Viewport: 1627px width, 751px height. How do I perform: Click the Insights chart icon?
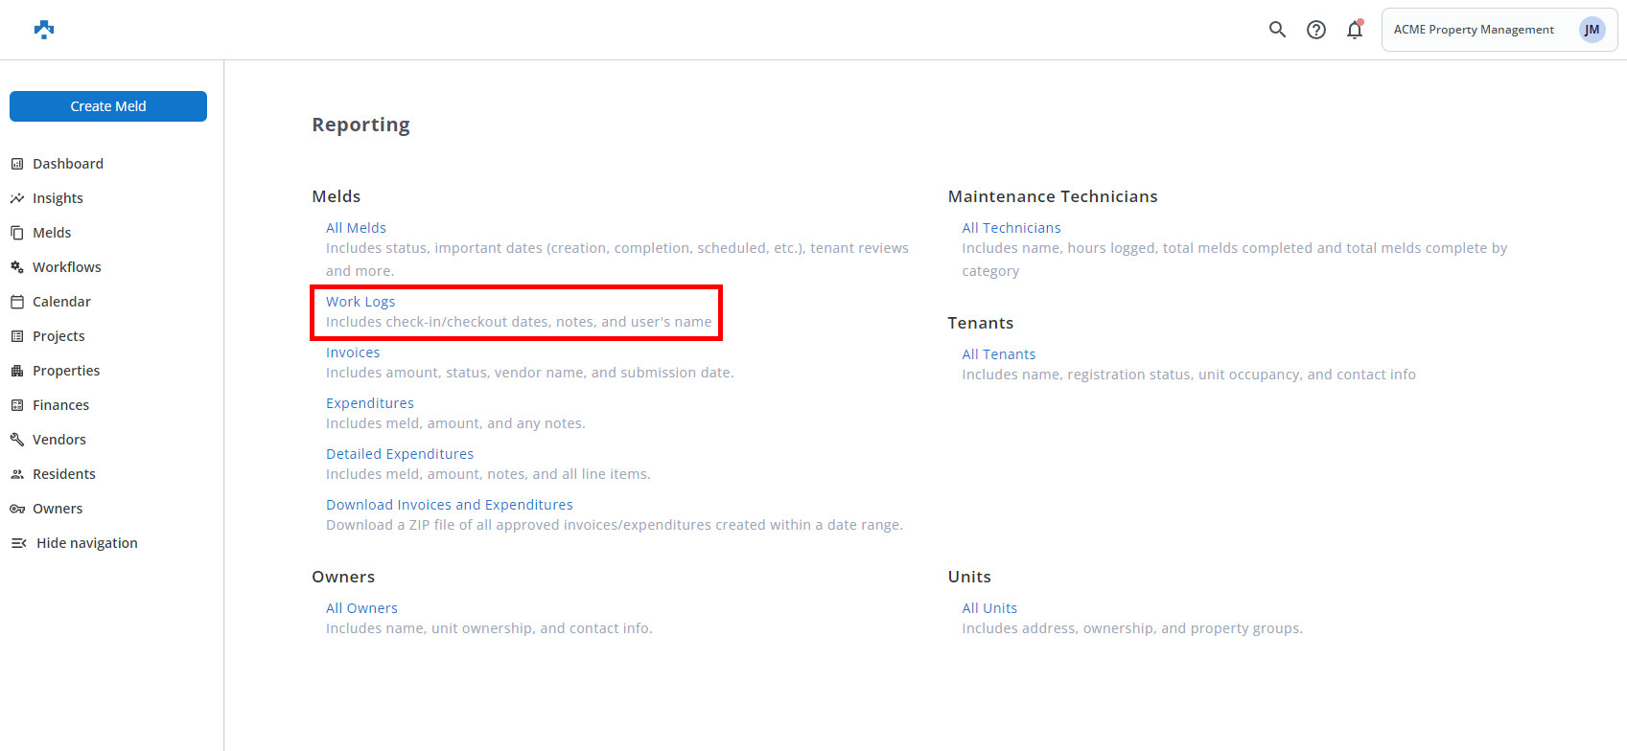pos(17,198)
